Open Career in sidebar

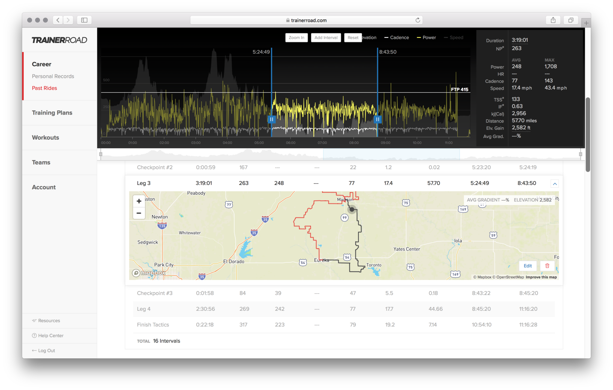tap(42, 64)
